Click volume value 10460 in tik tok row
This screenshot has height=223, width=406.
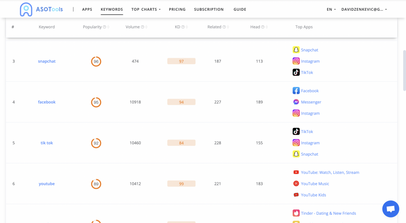pos(135,143)
